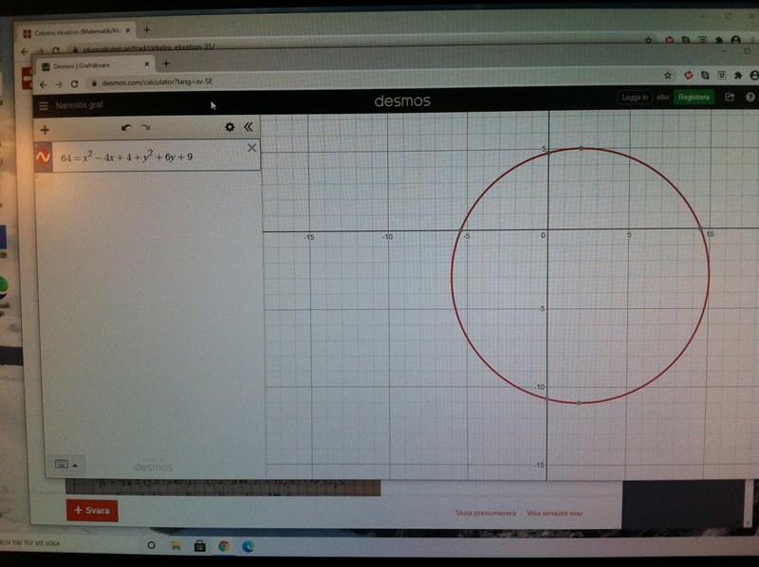Show the on-screen keyboard in Desmos
This screenshot has width=759, height=567.
60,464
